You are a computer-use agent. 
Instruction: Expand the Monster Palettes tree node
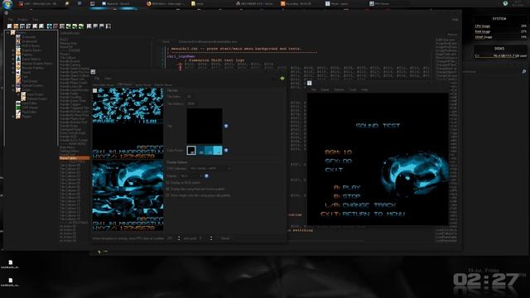[13, 68]
